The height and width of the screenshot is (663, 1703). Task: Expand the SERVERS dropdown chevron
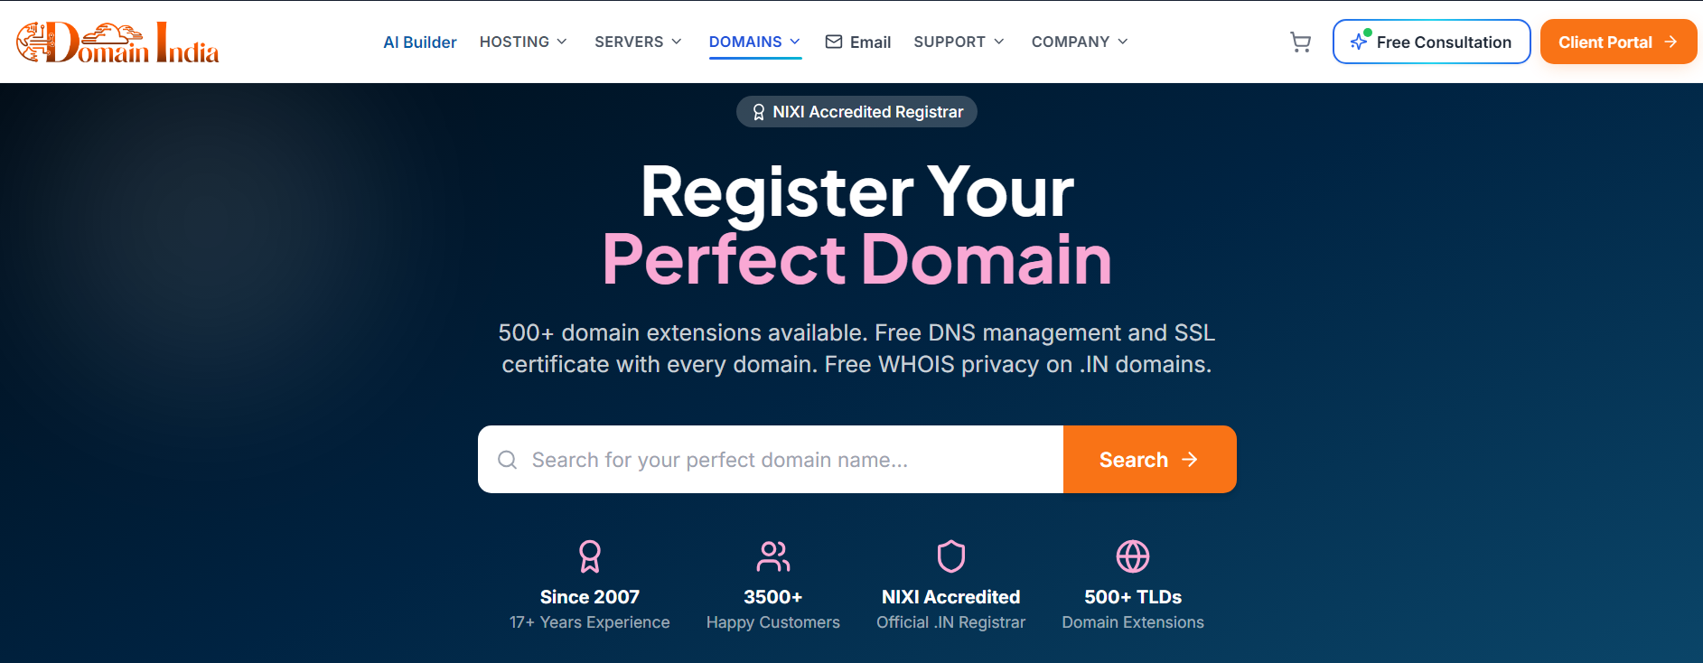[676, 42]
